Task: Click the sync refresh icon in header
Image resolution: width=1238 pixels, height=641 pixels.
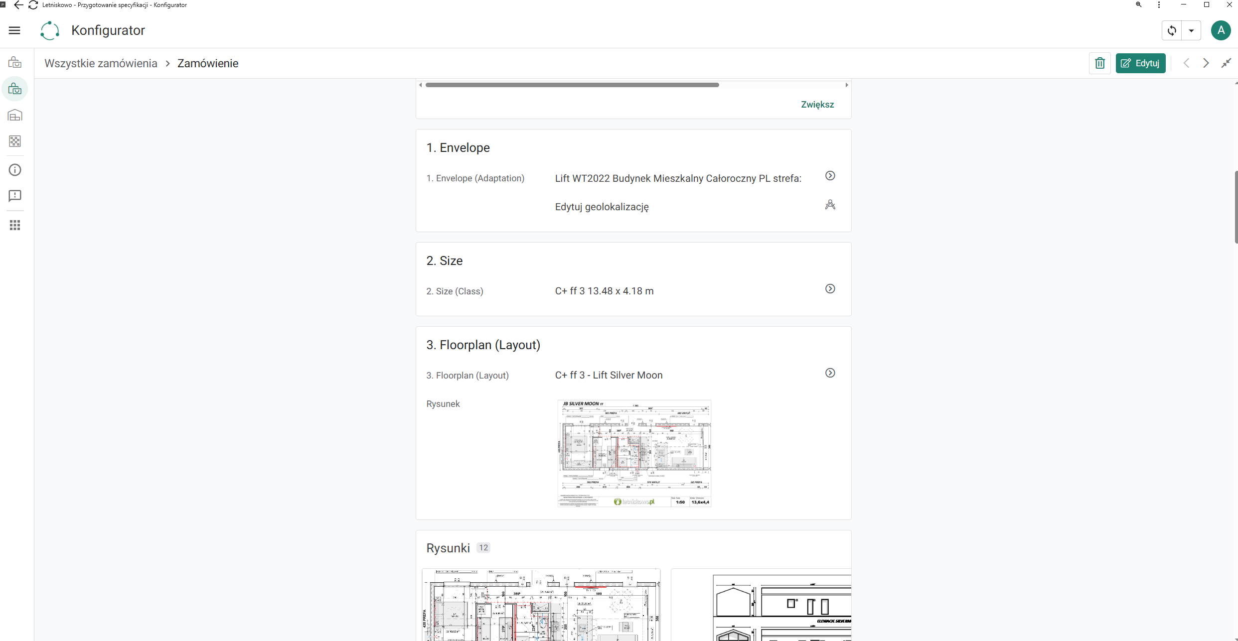Action: pyautogui.click(x=1172, y=30)
